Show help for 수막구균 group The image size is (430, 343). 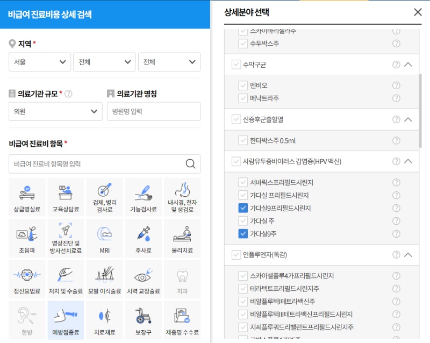396,65
